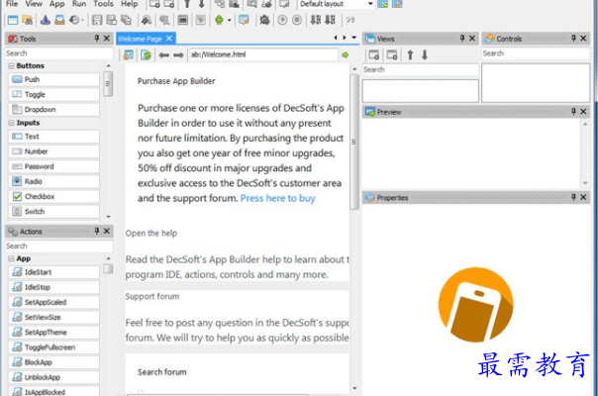The height and width of the screenshot is (396, 598).
Task: Click the Save floppy disk icon
Action: [x=97, y=20]
